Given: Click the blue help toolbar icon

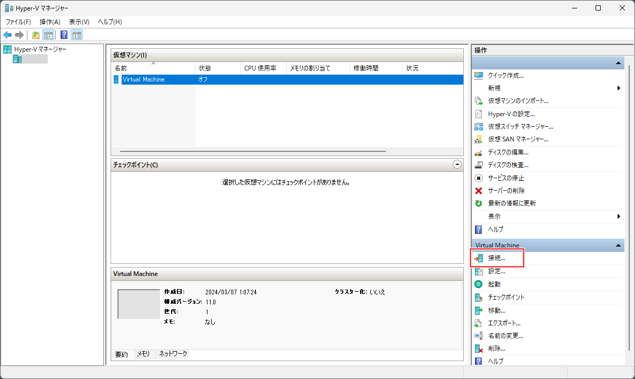Looking at the screenshot, I should pyautogui.click(x=64, y=35).
